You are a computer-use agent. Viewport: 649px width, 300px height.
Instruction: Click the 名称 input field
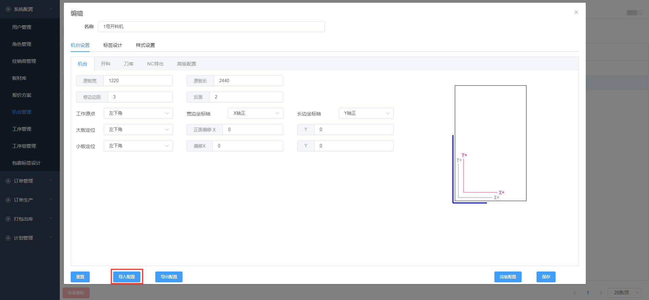click(211, 27)
